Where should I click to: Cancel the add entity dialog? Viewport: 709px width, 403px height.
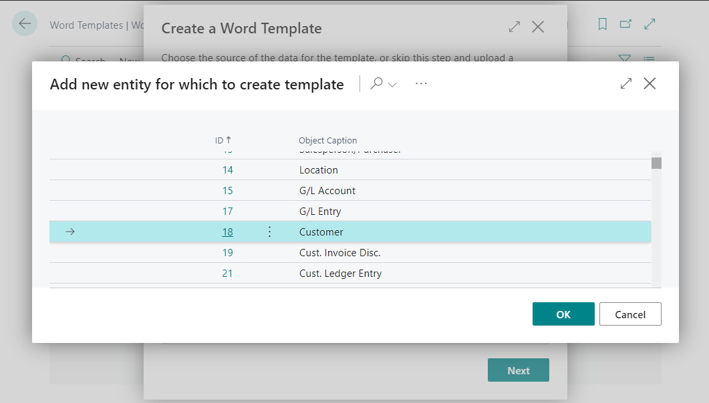(x=629, y=314)
